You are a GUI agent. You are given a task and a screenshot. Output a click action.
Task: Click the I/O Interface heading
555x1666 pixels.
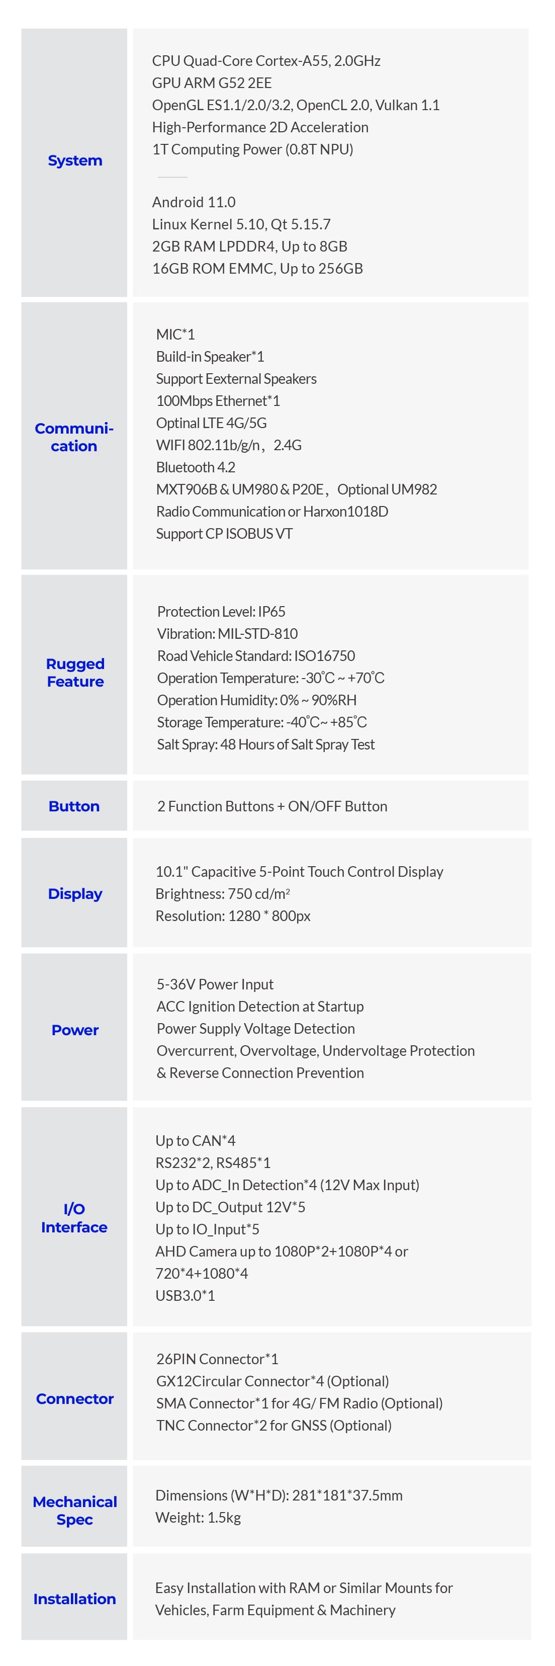[x=74, y=1218]
